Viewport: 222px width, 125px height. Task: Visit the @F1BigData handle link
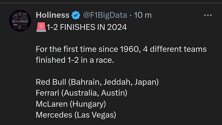tap(105, 15)
